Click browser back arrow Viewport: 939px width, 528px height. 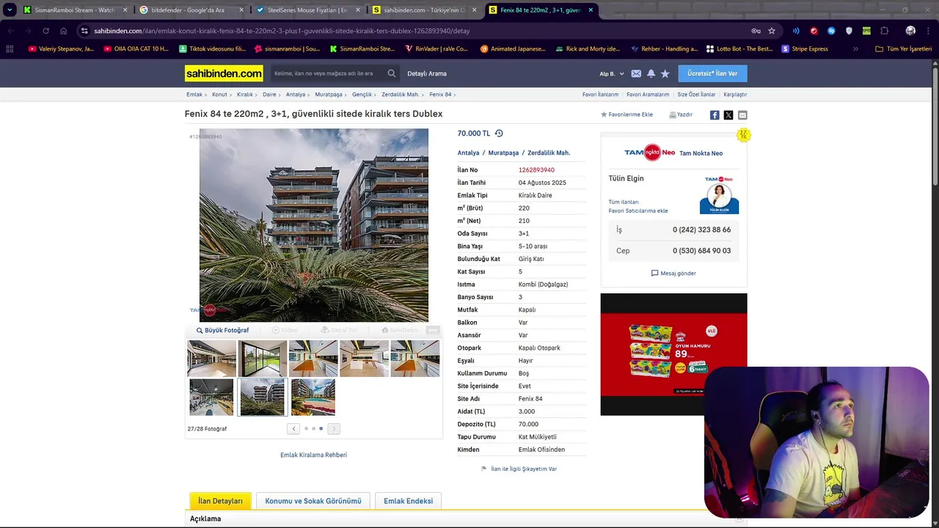10,31
